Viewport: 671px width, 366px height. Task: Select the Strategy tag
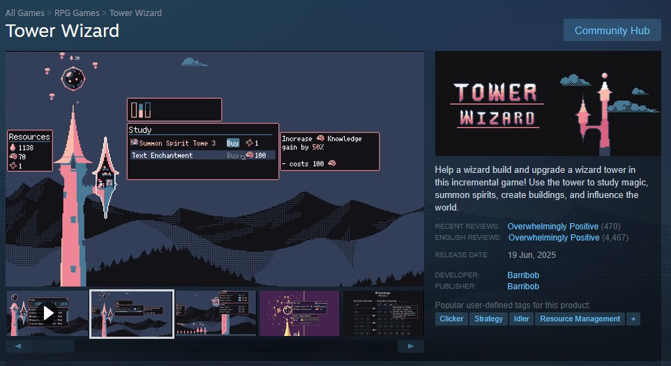[488, 319]
